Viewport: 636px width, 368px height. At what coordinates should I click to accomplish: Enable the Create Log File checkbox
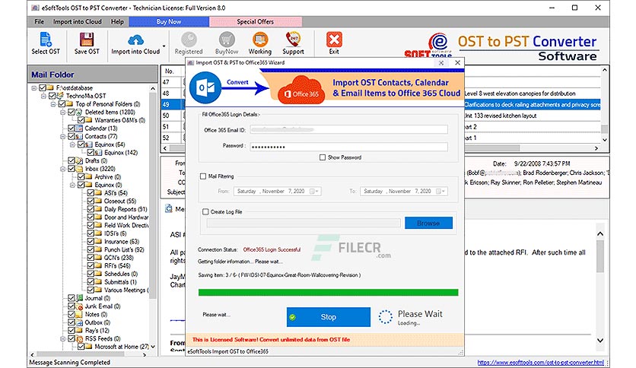click(x=205, y=211)
